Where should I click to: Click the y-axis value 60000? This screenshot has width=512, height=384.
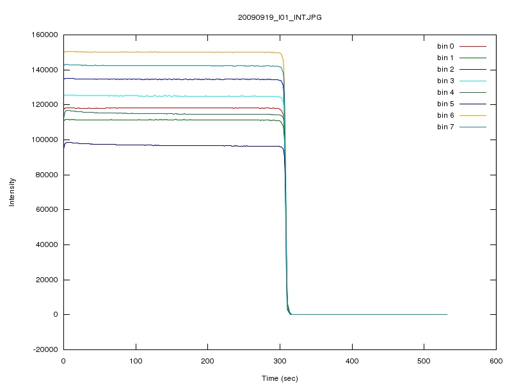coord(47,209)
